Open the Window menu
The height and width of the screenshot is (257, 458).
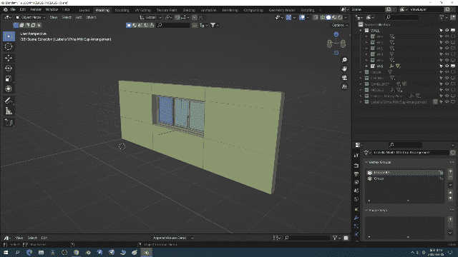[52, 9]
